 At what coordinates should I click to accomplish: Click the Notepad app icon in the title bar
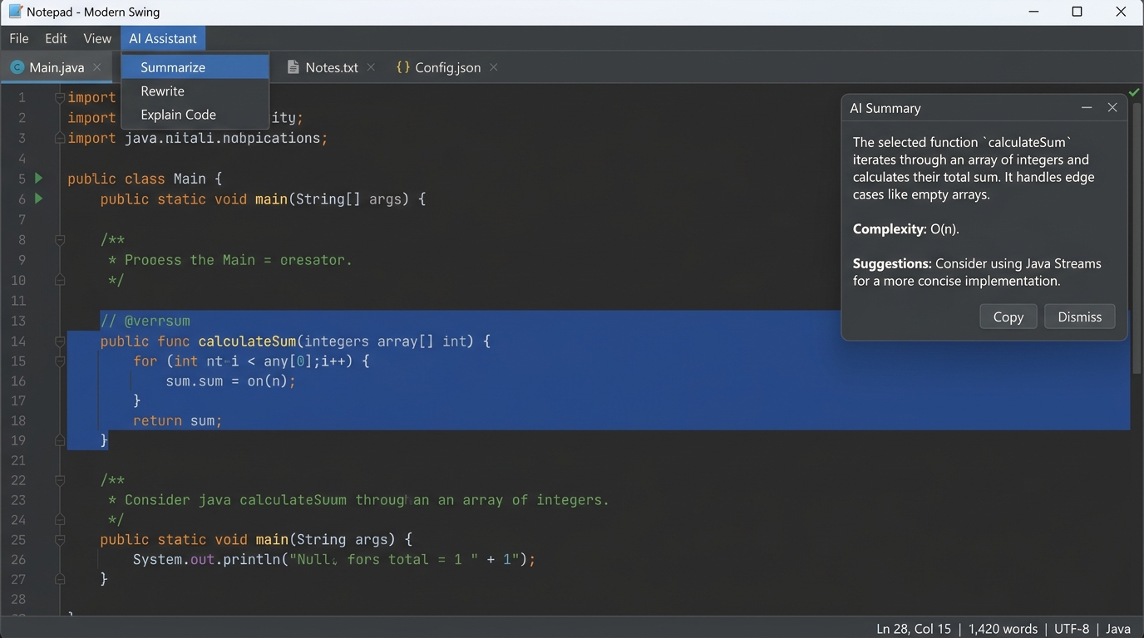15,12
